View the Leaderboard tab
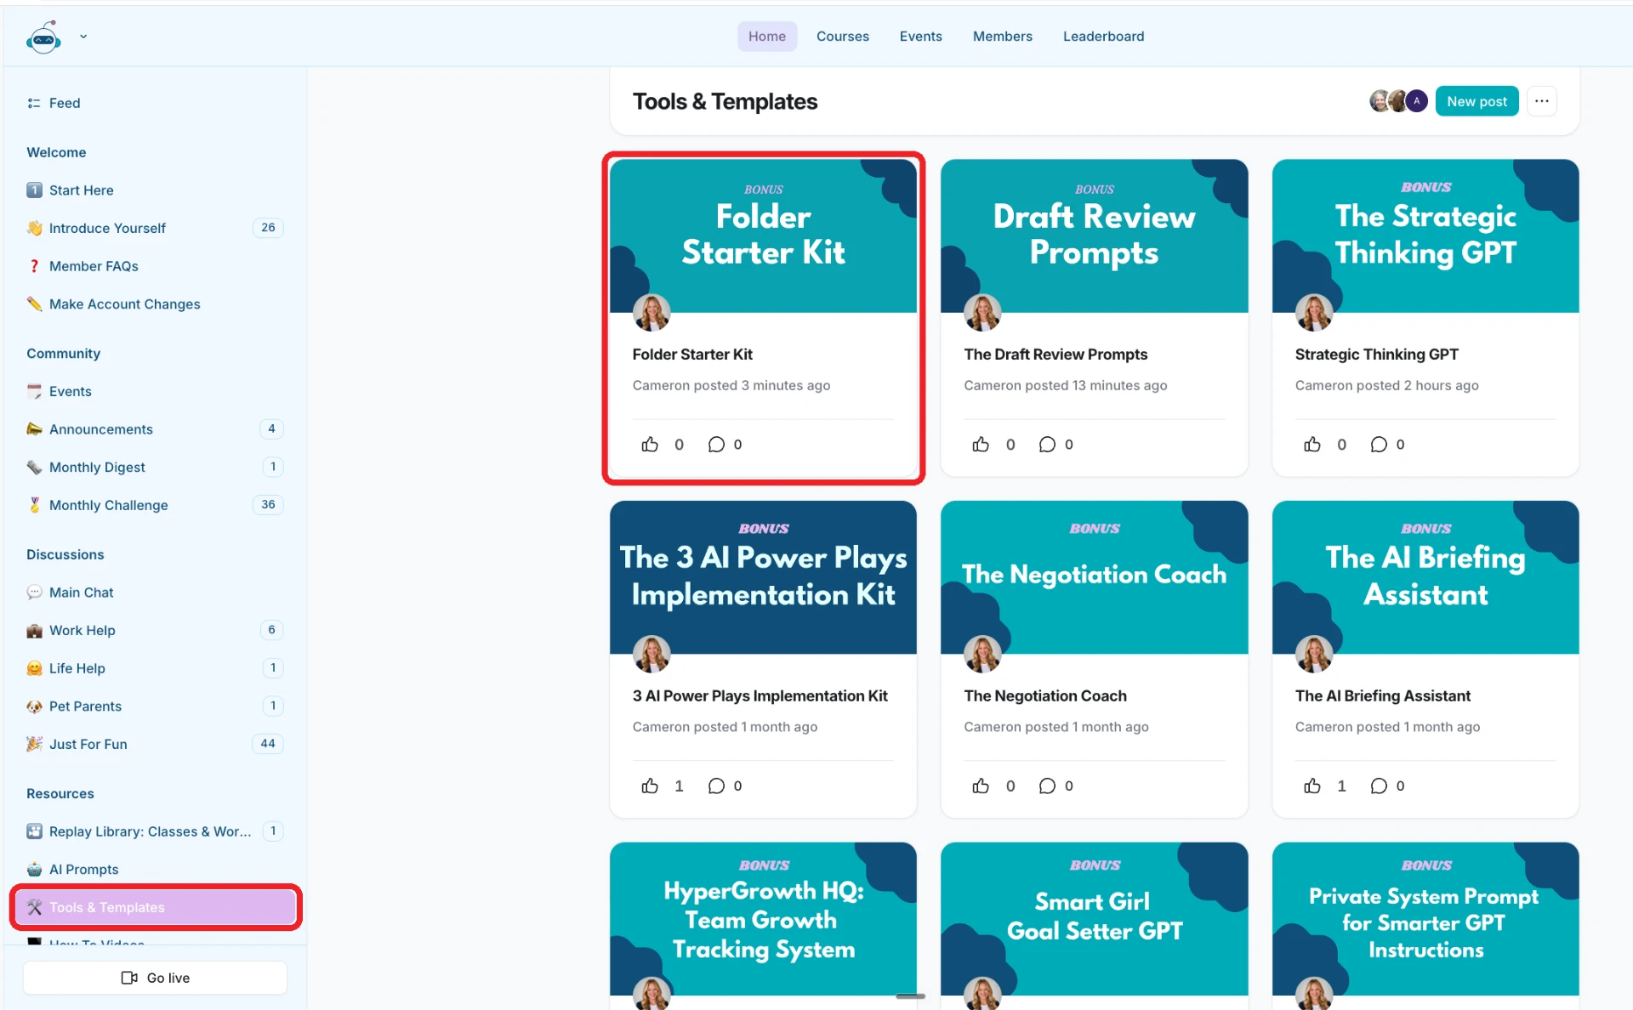Viewport: 1633px width, 1010px height. (x=1103, y=37)
